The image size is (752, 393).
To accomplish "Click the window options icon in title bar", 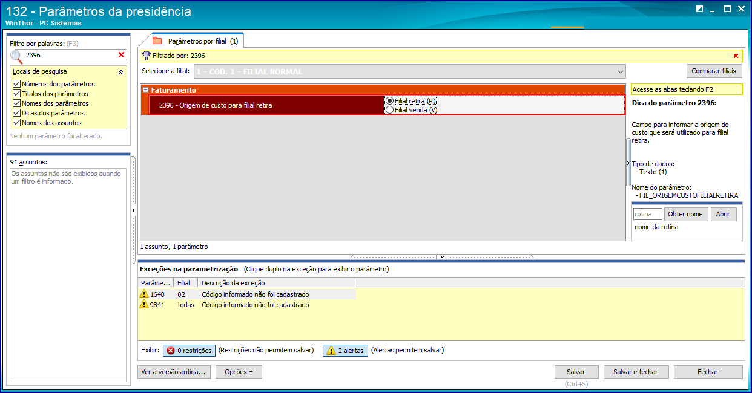I will [x=700, y=9].
